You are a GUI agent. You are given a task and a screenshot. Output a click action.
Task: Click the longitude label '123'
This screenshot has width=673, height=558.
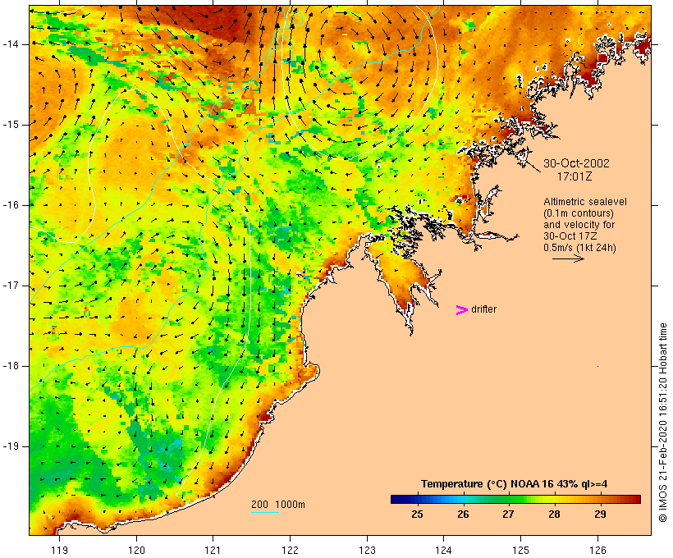coord(367,550)
